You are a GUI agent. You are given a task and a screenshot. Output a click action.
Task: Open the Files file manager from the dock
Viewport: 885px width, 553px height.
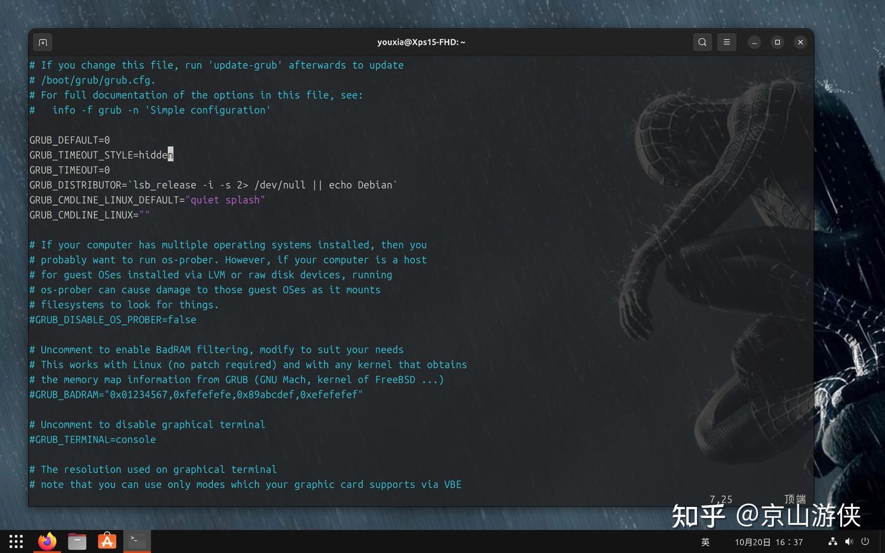pyautogui.click(x=77, y=541)
